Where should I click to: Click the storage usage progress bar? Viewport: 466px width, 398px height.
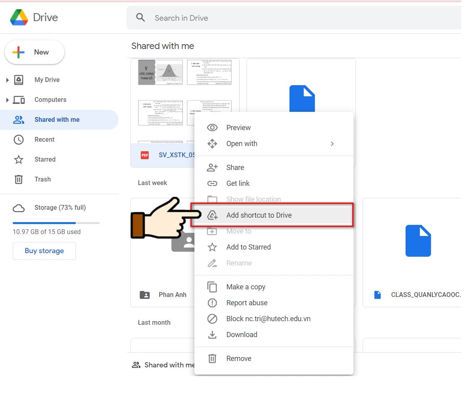pyautogui.click(x=56, y=223)
